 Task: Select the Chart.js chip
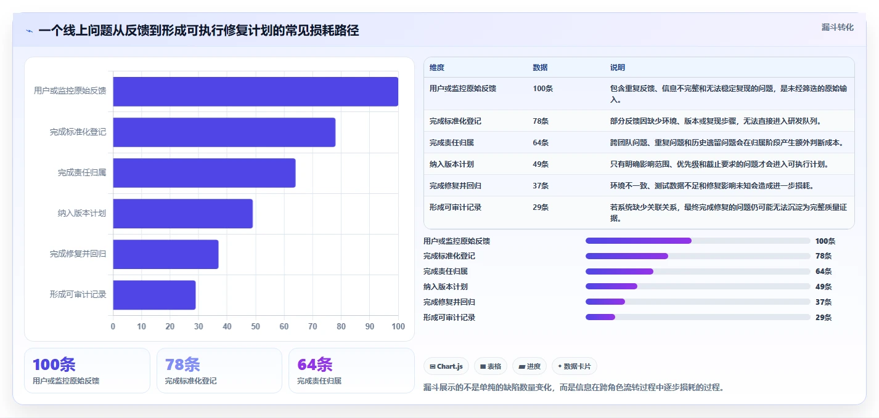pos(446,366)
